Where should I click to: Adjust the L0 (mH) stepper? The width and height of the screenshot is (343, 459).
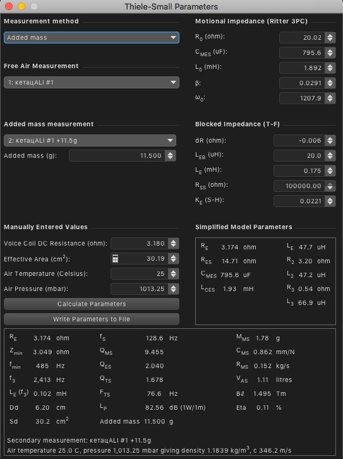pos(330,68)
